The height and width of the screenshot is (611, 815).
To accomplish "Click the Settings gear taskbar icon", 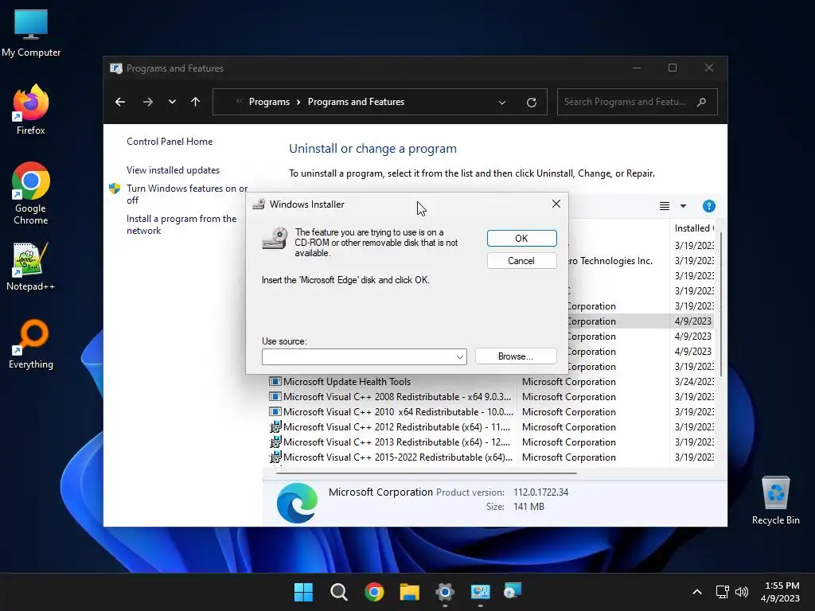I will coord(445,592).
